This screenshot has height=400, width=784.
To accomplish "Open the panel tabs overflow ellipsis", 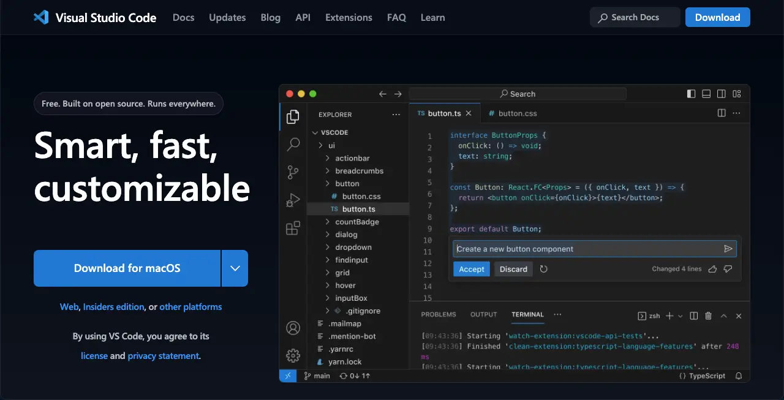I will pos(557,315).
